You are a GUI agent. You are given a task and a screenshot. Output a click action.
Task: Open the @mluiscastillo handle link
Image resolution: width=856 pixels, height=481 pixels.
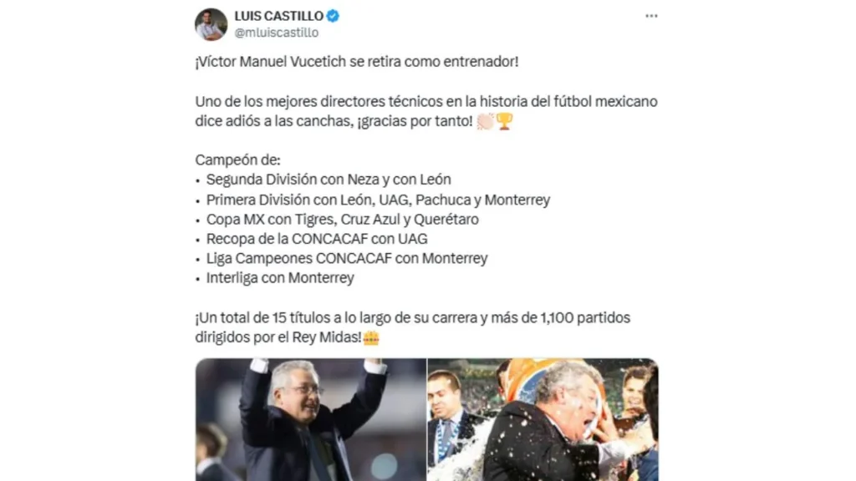click(x=277, y=33)
